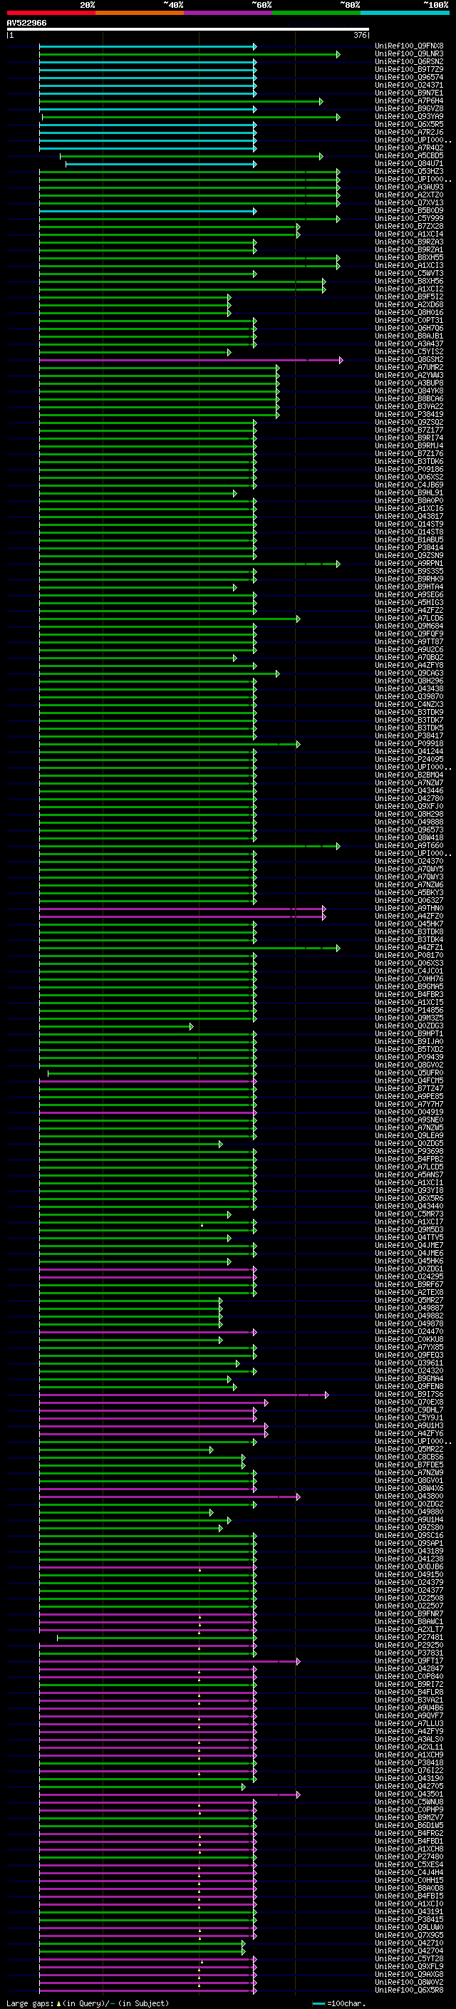This screenshot has width=456, height=2009.
Task: Click the cyan ~100% identity legend segment
Action: (x=405, y=14)
